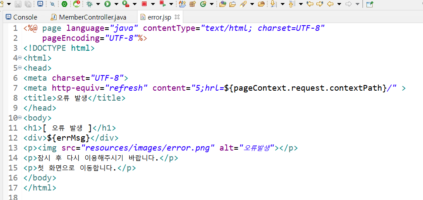
Task: Open the Previous Annotation dropdown arrow
Action: 301,4
